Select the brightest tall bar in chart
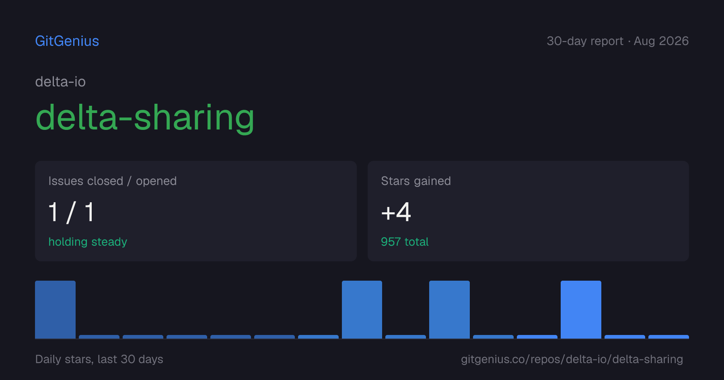 click(x=581, y=310)
